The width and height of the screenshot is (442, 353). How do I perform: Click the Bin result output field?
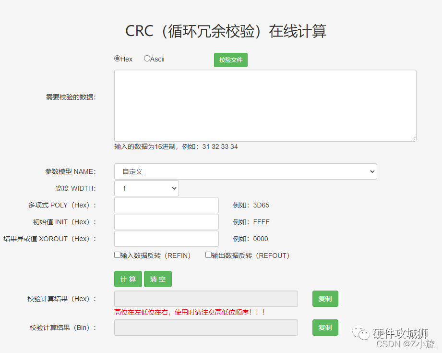tap(205, 328)
